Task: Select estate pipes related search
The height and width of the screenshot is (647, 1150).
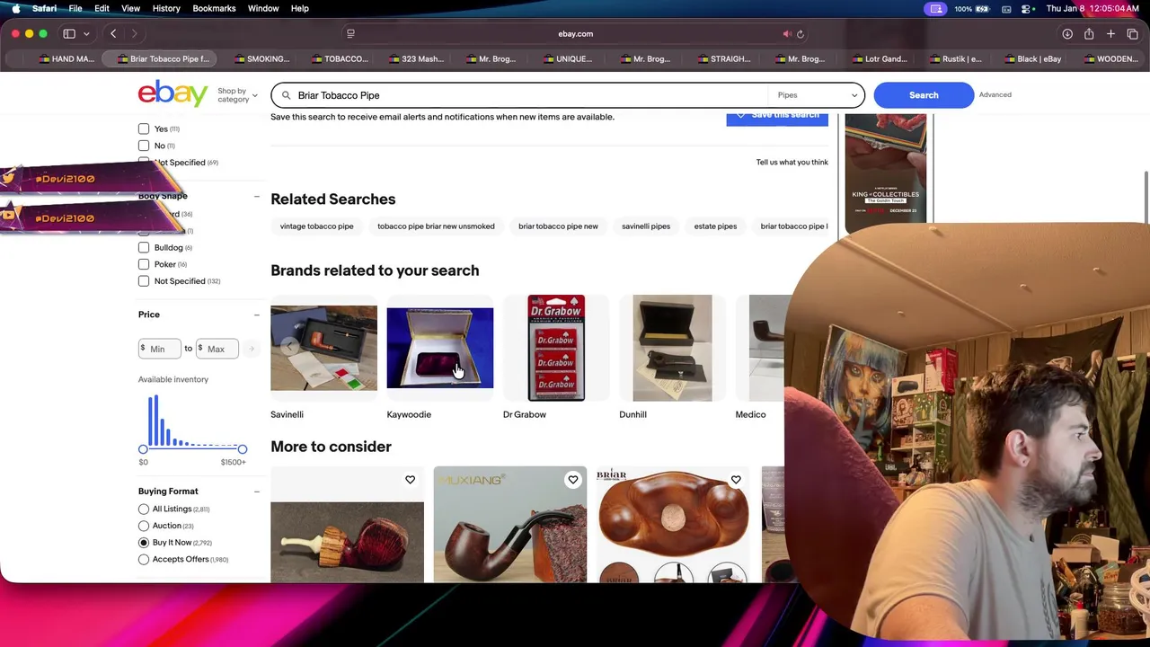Action: click(x=715, y=226)
